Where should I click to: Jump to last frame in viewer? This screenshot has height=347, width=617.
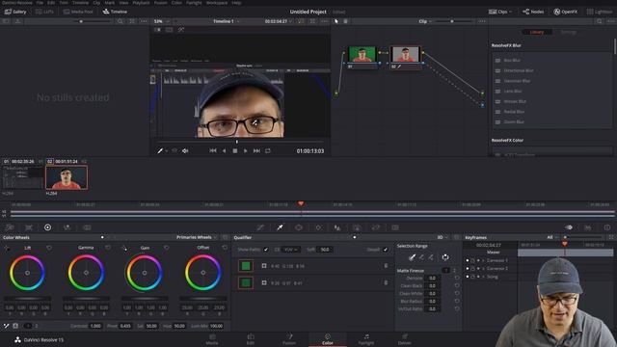click(x=256, y=151)
